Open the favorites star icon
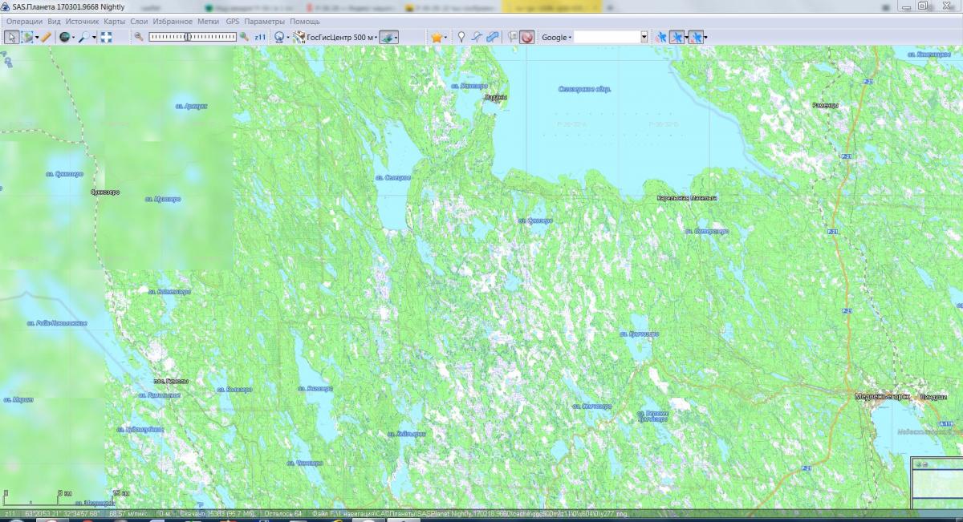 (x=437, y=37)
